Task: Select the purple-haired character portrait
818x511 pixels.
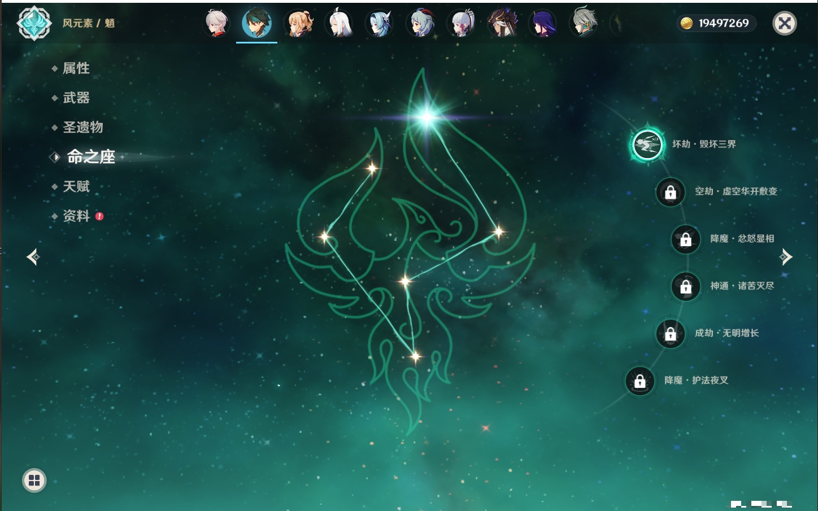Action: (543, 23)
